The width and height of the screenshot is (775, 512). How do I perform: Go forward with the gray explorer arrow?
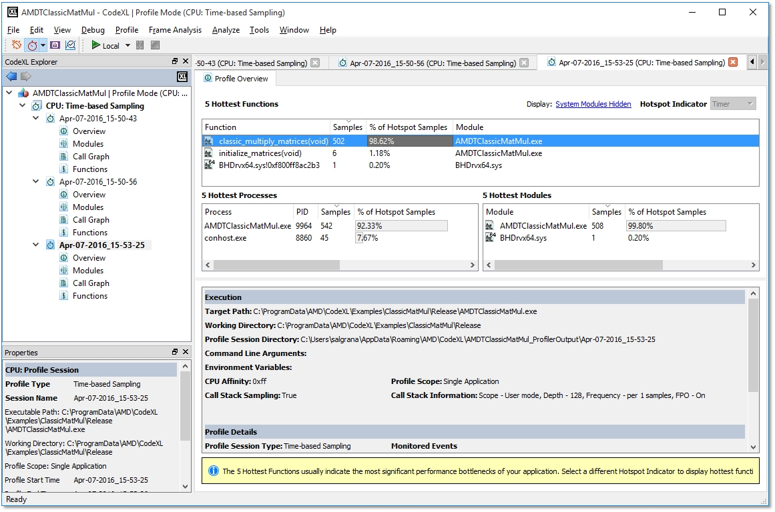(x=26, y=77)
